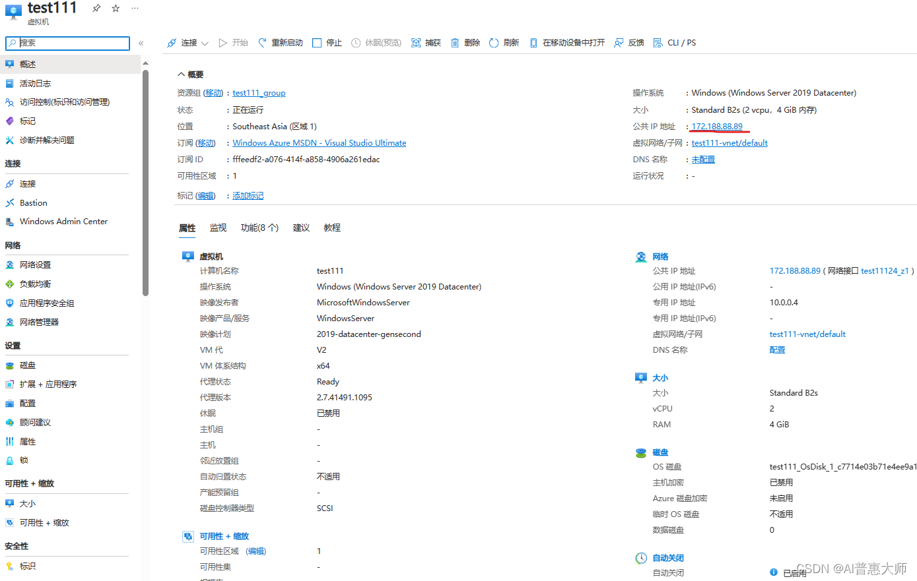Open 反馈 feedback from the toolbar

pyautogui.click(x=629, y=43)
